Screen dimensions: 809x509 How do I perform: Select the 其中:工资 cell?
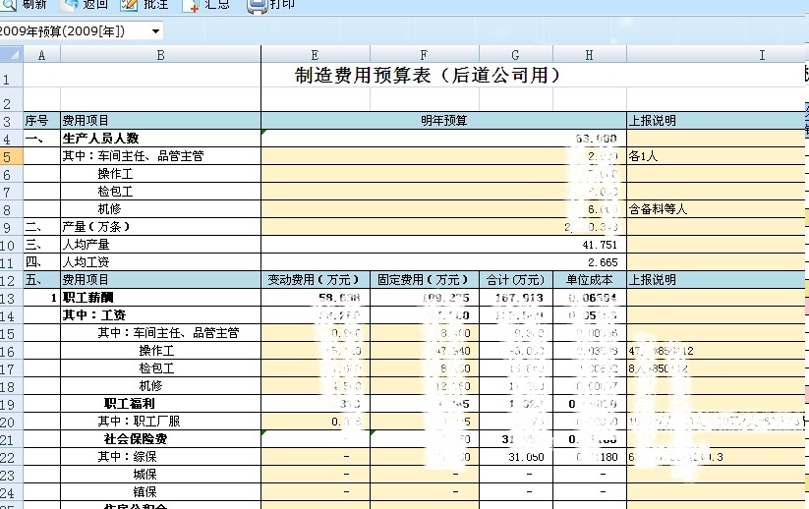click(x=160, y=315)
